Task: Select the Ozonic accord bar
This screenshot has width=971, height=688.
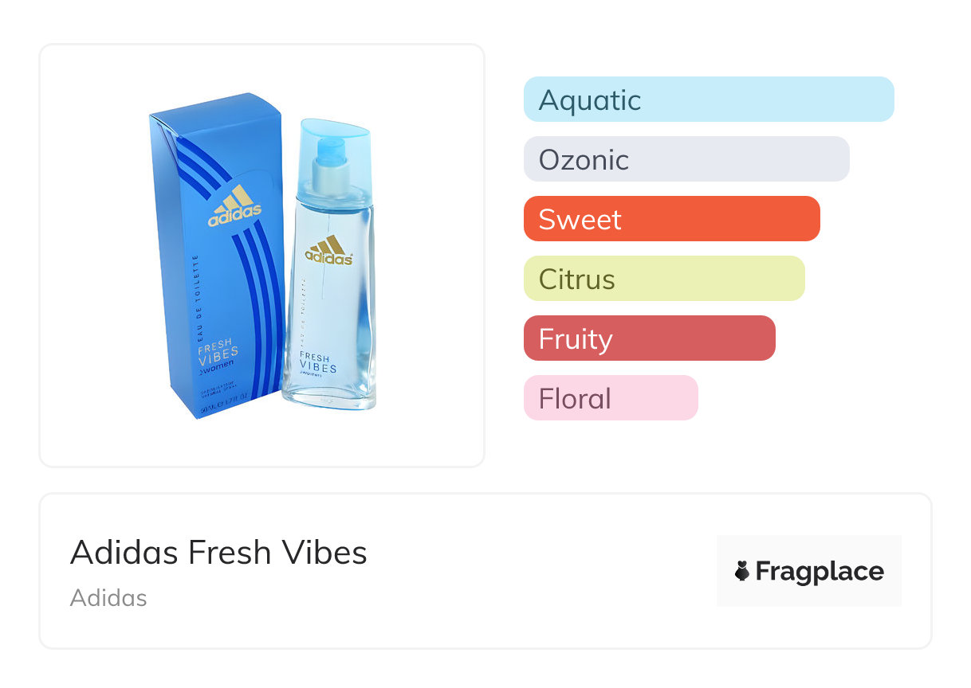Action: point(686,159)
